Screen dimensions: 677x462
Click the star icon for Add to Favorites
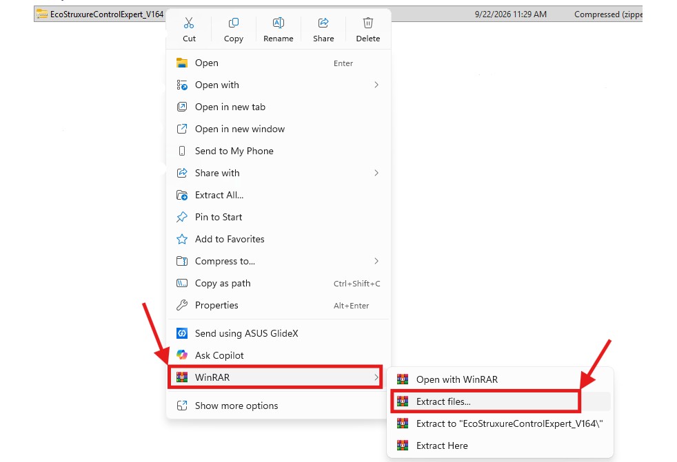(182, 239)
